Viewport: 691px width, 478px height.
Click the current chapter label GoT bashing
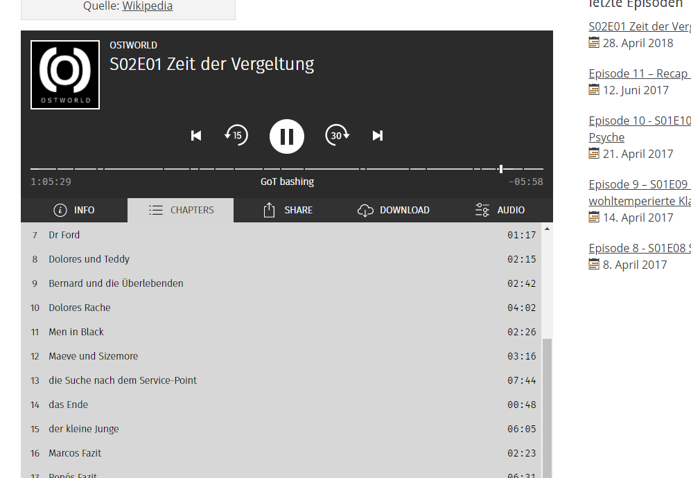pyautogui.click(x=288, y=182)
